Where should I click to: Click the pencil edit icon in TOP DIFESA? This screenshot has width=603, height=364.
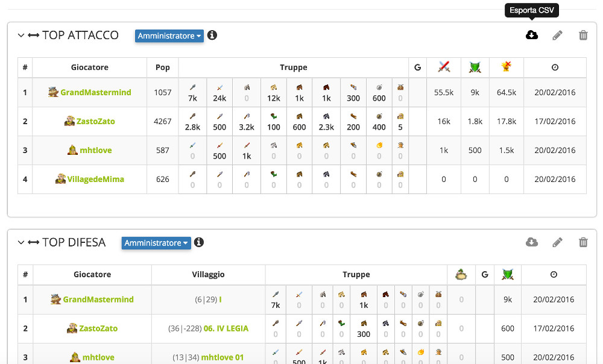[x=557, y=242]
